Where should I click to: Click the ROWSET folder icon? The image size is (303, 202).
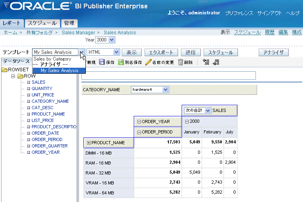[5, 70]
